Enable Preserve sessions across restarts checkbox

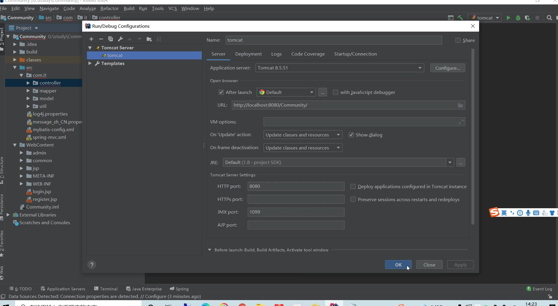click(353, 199)
